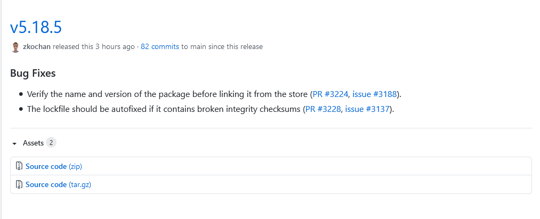Screen dimensions: 540x219
Task: Click the Bug Fixes heading
Action: click(x=33, y=74)
